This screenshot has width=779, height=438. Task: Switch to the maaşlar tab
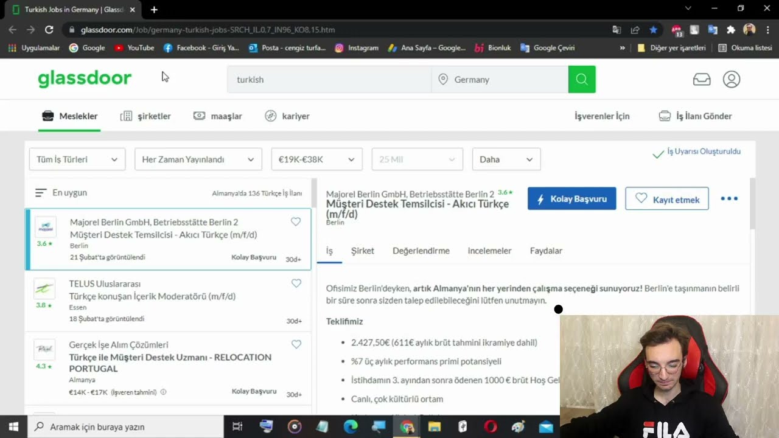218,116
